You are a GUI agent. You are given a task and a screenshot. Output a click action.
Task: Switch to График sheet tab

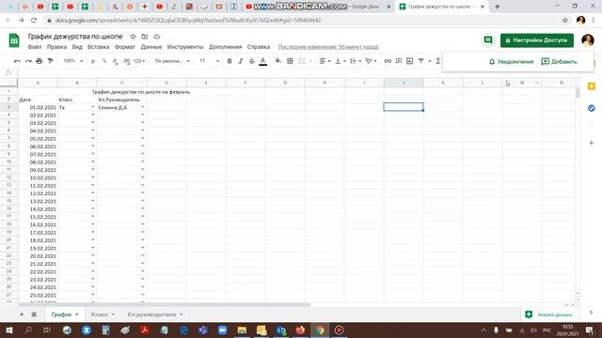coord(65,315)
